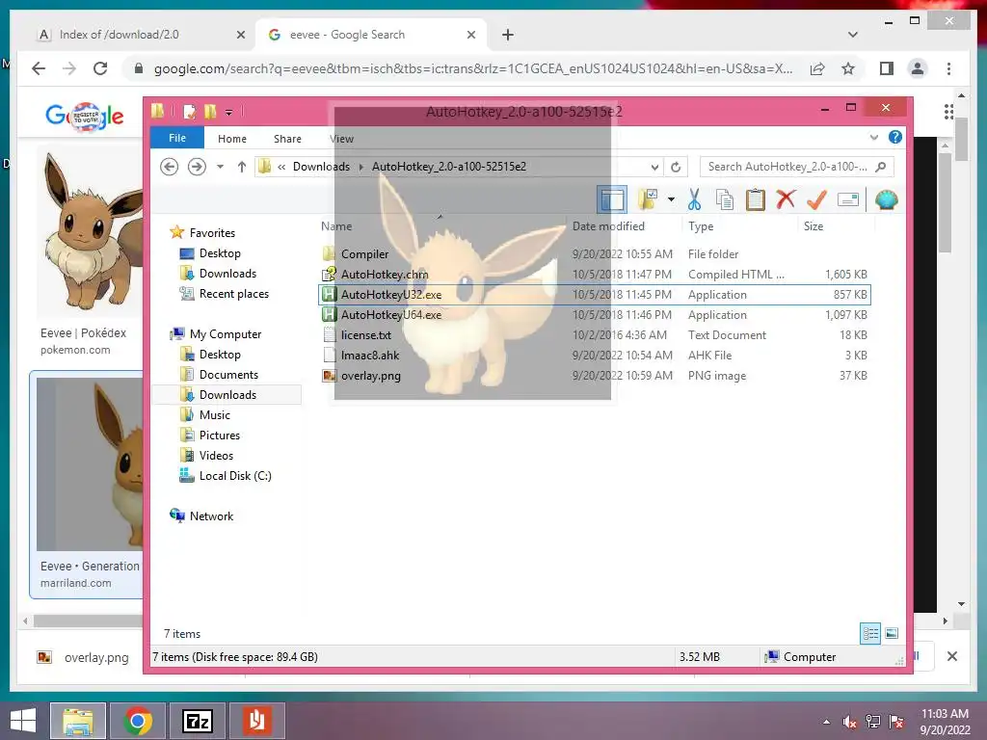Viewport: 987px width, 740px height.
Task: Click the Cut scissors icon
Action: (x=694, y=200)
